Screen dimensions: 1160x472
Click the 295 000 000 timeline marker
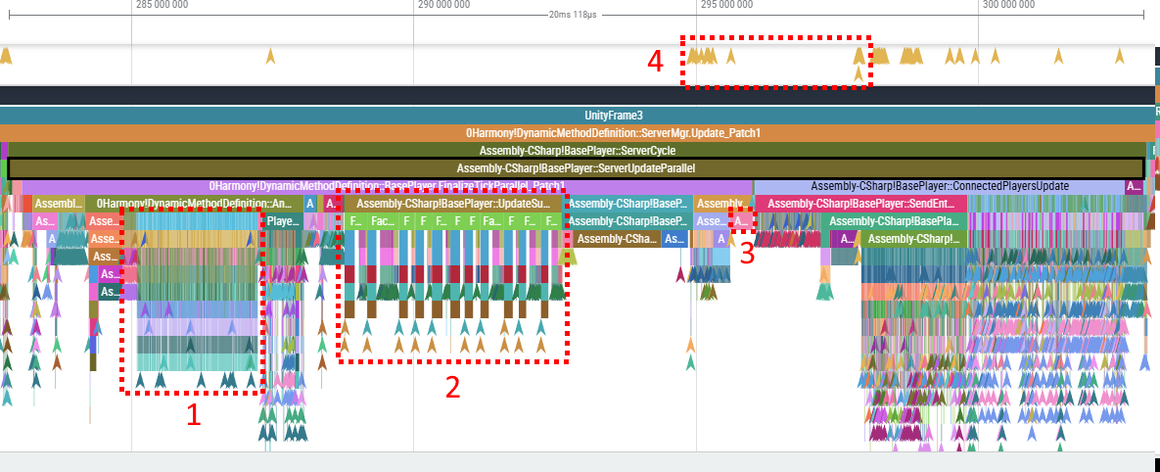point(723,5)
